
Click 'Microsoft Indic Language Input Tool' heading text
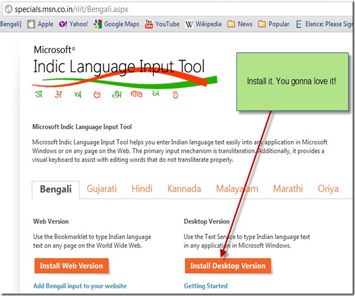pyautogui.click(x=82, y=127)
